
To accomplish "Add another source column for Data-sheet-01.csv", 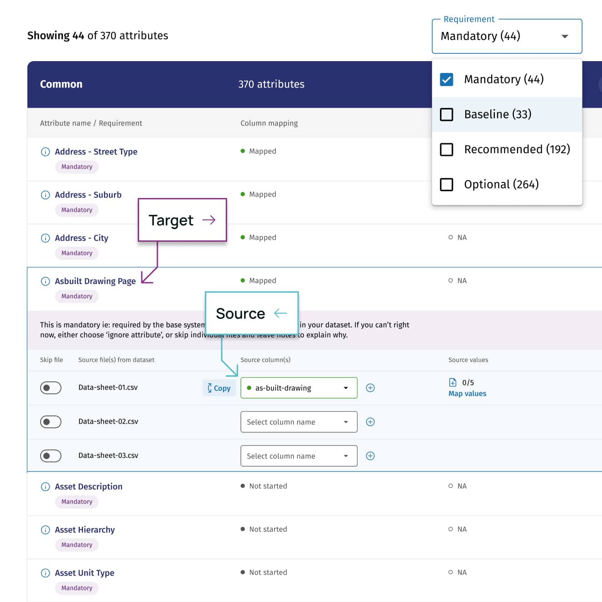I will [370, 388].
